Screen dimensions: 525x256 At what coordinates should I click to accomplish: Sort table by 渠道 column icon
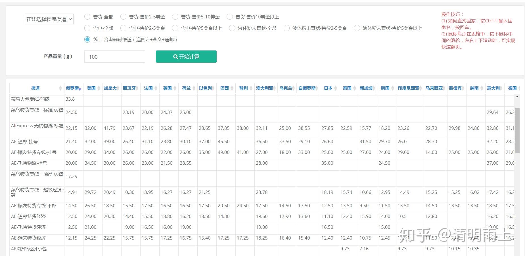point(60,88)
